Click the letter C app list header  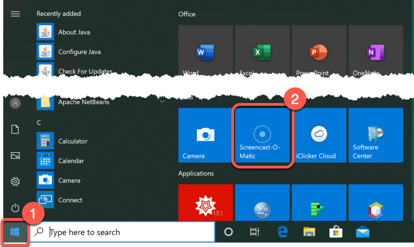pos(39,123)
